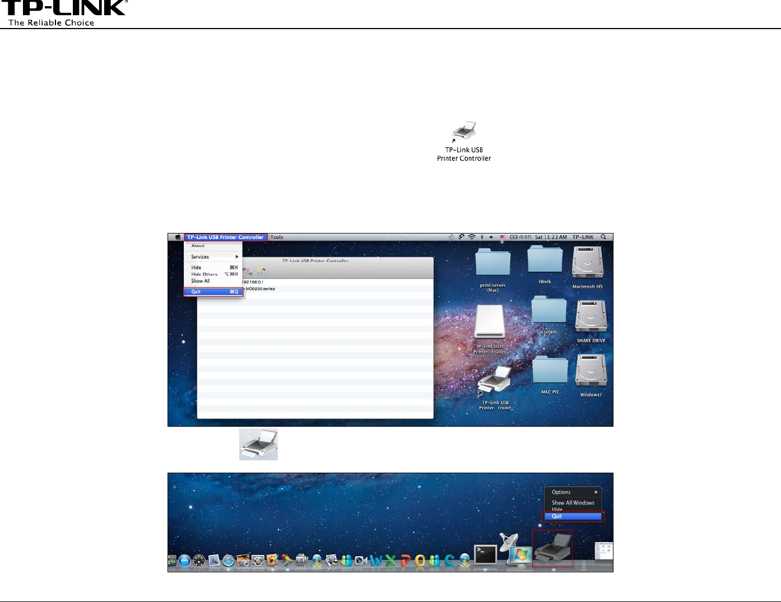Viewport: 781px width, 602px height.
Task: Open the blue C icon in the Dock
Action: point(449,560)
